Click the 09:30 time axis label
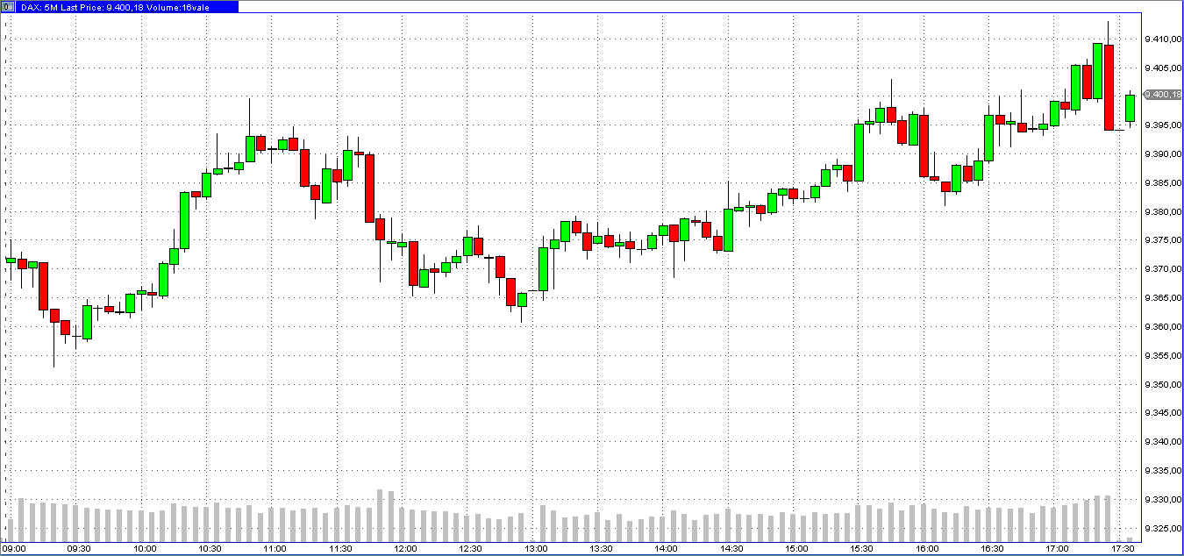The image size is (1184, 556). point(79,549)
